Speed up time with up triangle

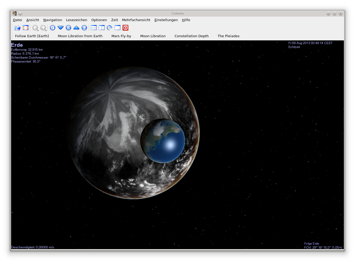click(x=76, y=28)
